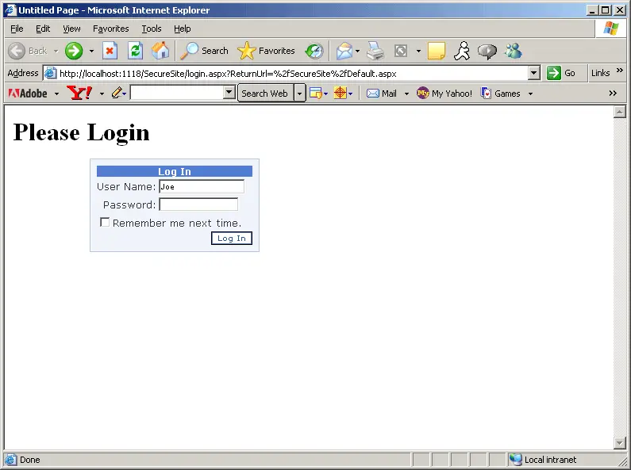
Task: Open the Mail icon dropdown arrow
Action: pyautogui.click(x=357, y=51)
